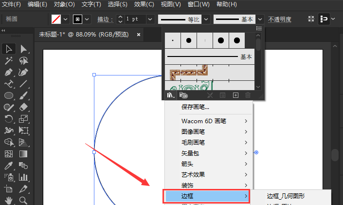Open the 等比 variable width profile dropdown
Image resolution: width=343 pixels, height=205 pixels.
click(x=206, y=19)
